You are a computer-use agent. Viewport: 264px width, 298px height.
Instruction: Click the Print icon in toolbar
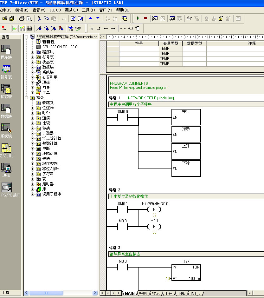[x=22, y=18]
